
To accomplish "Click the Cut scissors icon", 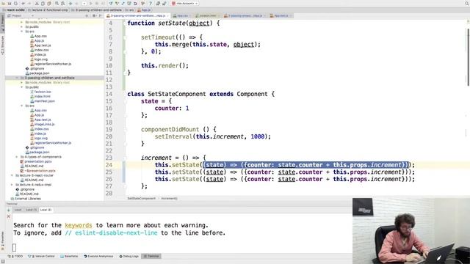I will (x=37, y=3).
